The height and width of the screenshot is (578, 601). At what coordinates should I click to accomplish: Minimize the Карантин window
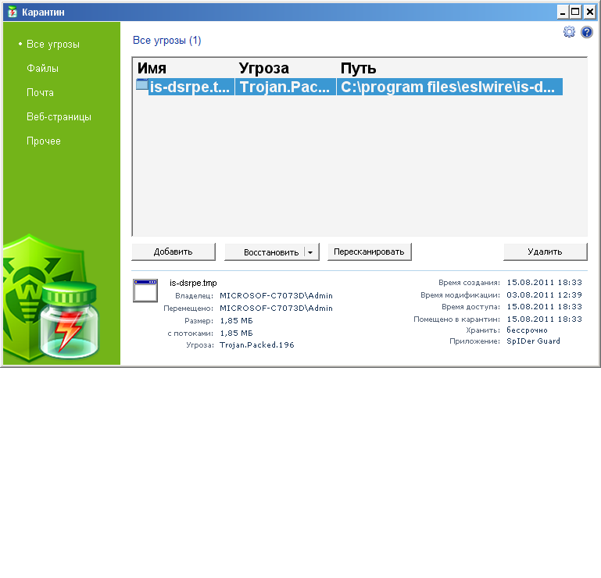pos(562,12)
